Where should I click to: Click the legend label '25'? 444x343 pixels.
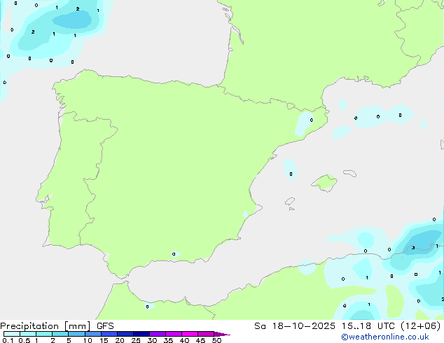pyautogui.click(x=136, y=340)
